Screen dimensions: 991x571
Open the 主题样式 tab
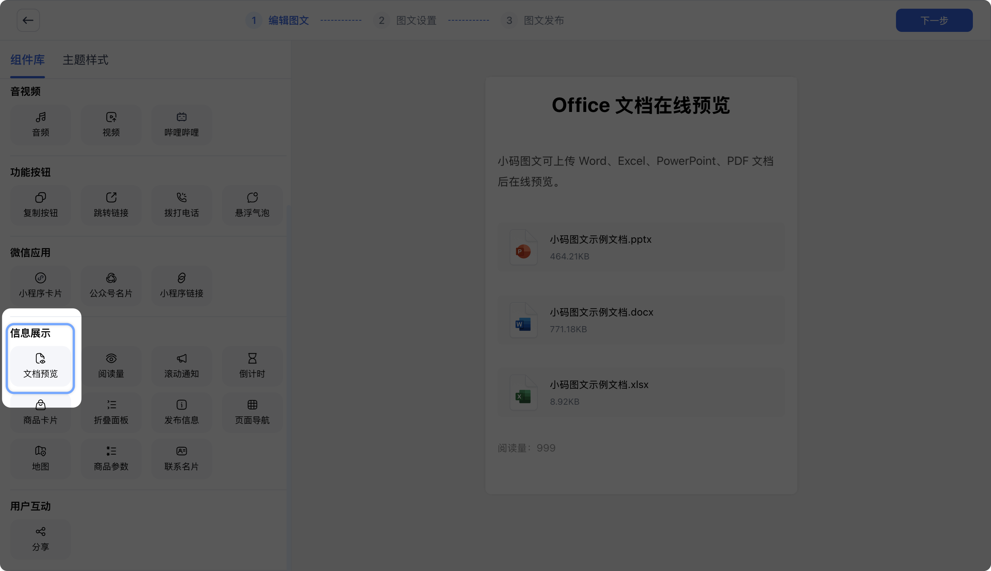pyautogui.click(x=86, y=60)
